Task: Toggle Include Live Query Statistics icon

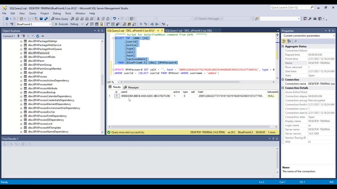Action: pos(113,24)
